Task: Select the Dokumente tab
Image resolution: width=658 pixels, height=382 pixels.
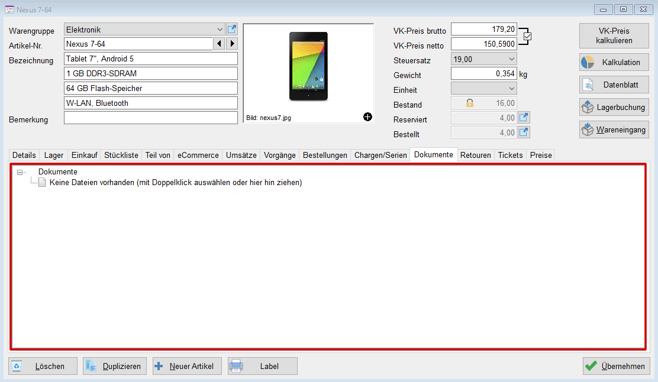Action: [434, 154]
